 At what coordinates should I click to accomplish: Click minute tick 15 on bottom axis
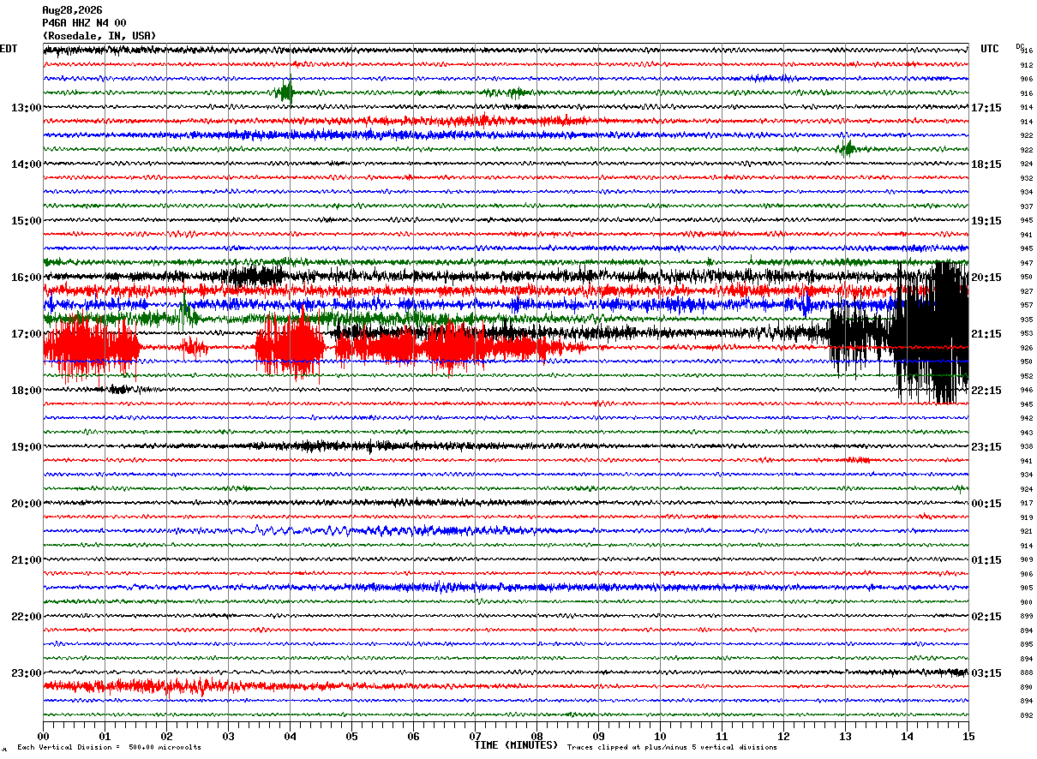tap(968, 737)
